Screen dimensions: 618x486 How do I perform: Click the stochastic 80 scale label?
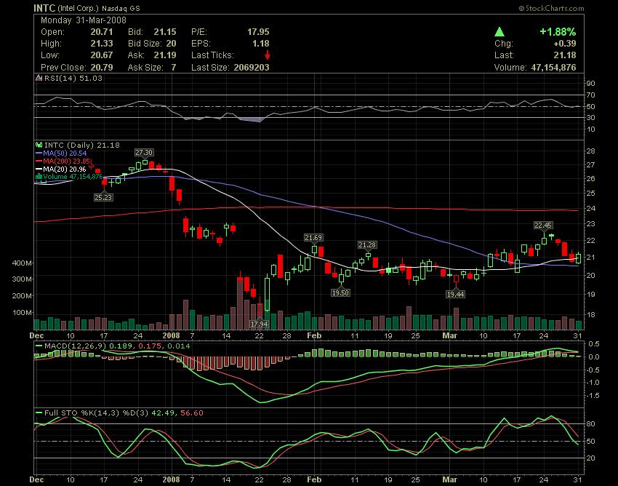tap(590, 424)
